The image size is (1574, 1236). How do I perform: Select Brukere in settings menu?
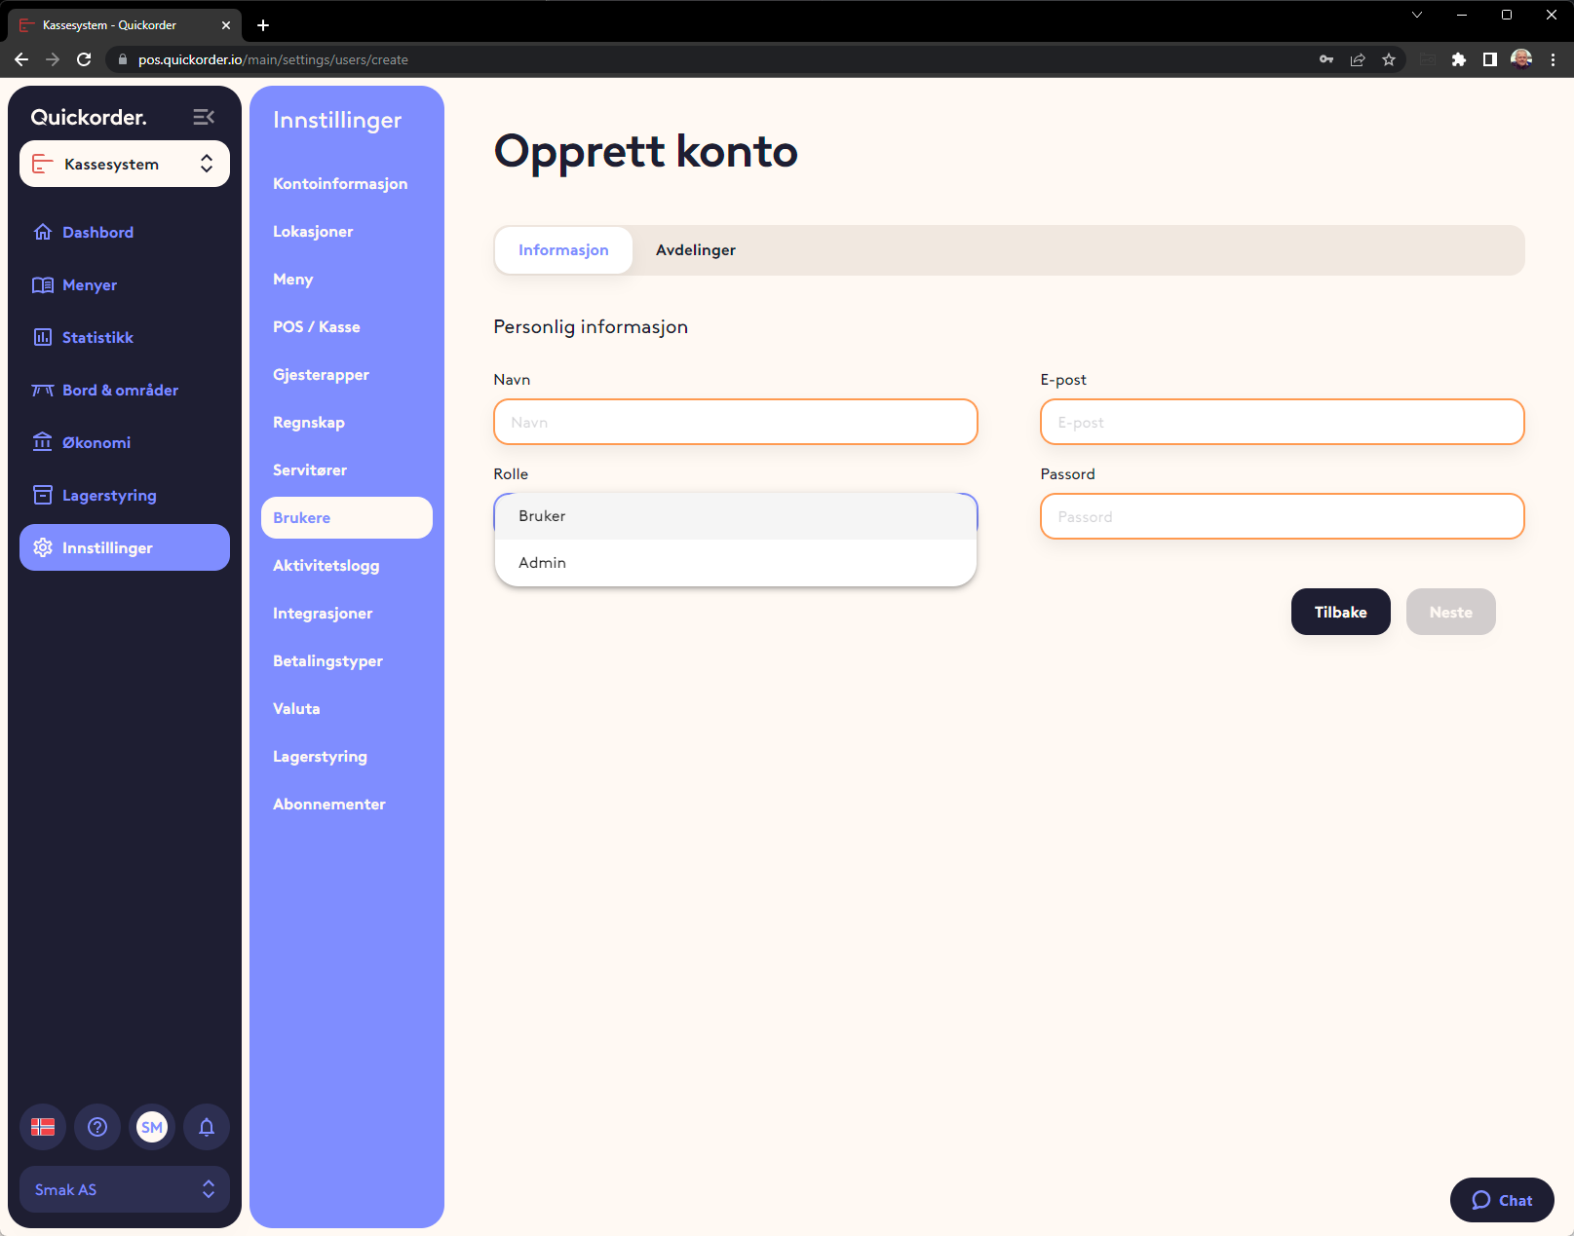[x=347, y=517]
